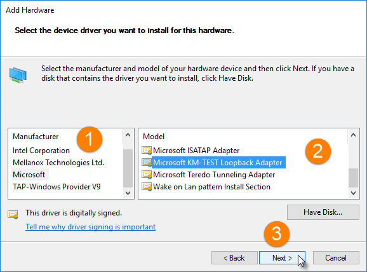Screen dimensions: 367x272
Task: Click the digitally signed driver icon
Action: (13, 214)
